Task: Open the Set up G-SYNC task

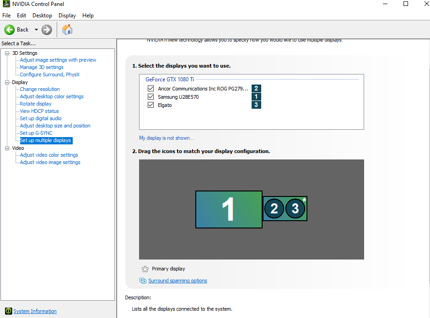Action: point(36,133)
